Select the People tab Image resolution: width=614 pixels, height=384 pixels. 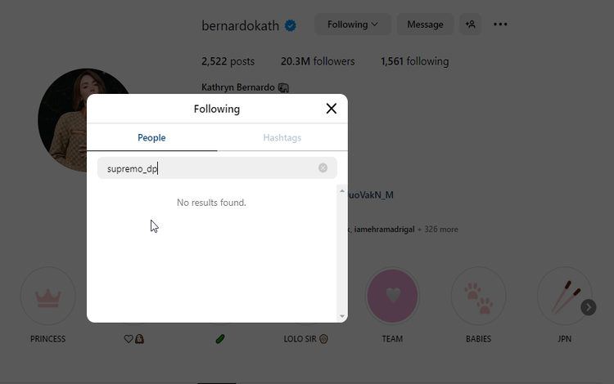pos(151,138)
